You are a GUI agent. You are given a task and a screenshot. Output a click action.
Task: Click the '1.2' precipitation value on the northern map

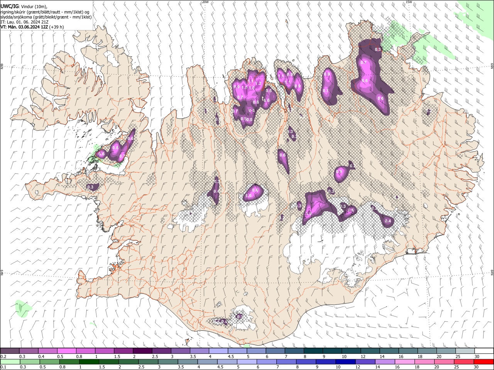259,83
